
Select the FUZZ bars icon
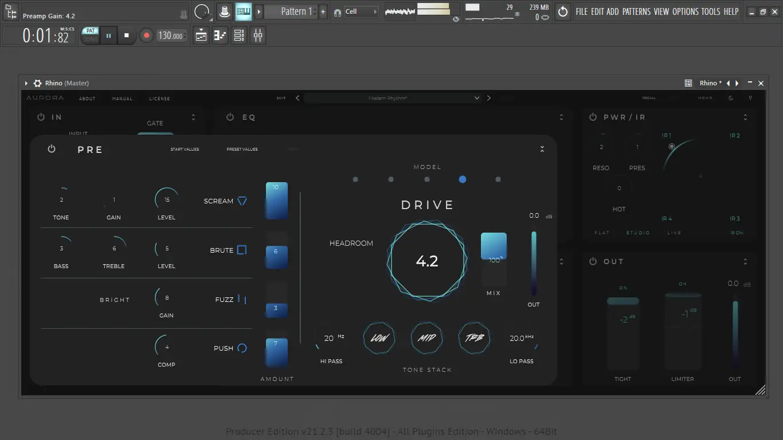242,300
